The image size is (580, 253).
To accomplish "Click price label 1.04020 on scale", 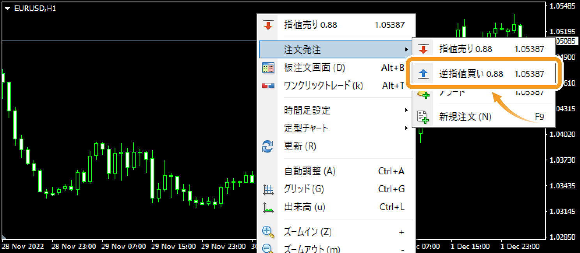I will [x=563, y=135].
